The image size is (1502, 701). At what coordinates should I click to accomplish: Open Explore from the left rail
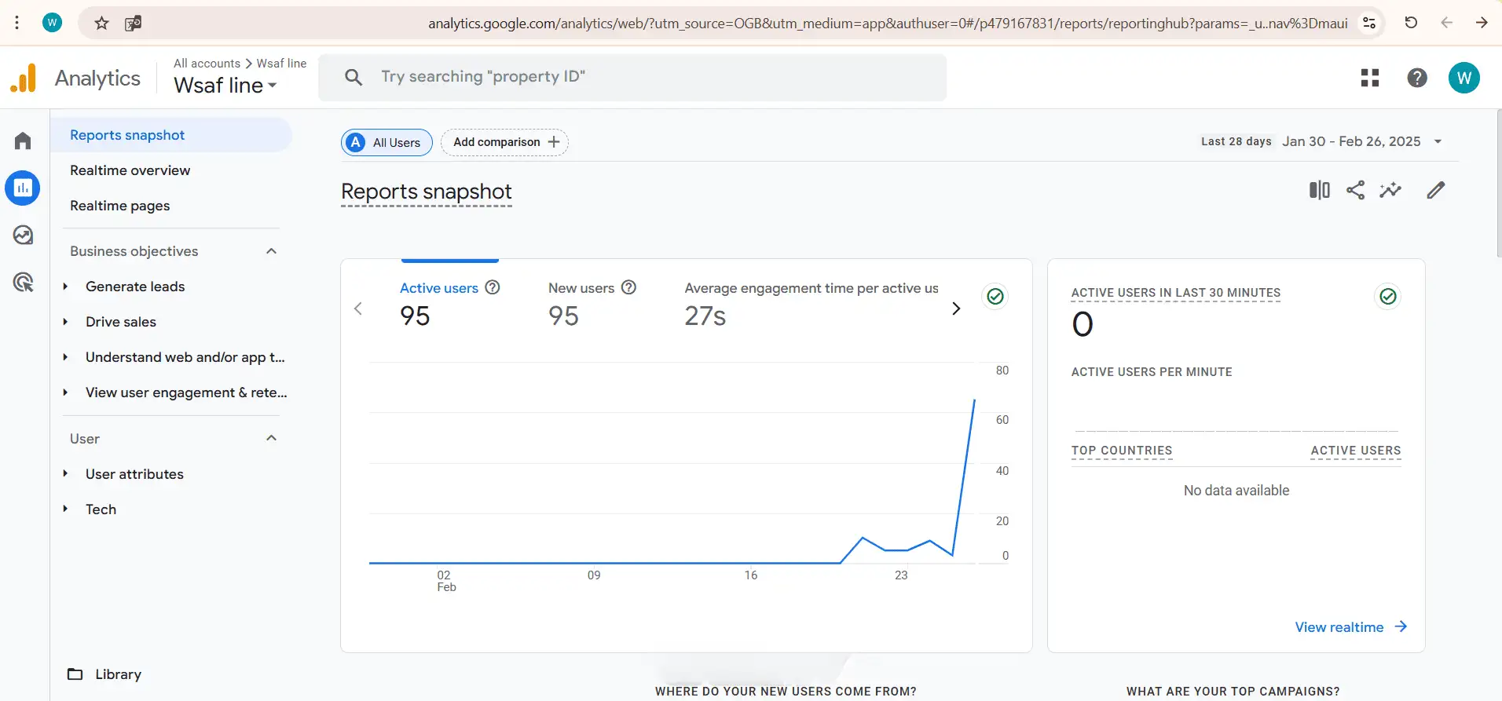click(x=23, y=235)
